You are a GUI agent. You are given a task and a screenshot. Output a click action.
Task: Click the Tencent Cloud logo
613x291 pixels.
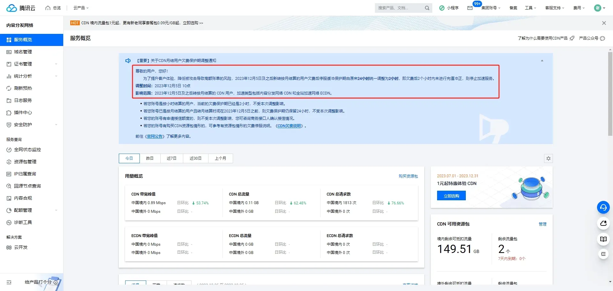[x=21, y=8]
